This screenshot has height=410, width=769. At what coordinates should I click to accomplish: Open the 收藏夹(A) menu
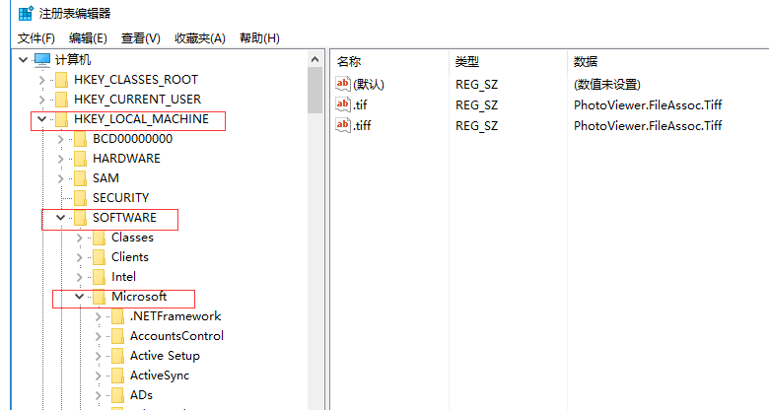(x=199, y=38)
